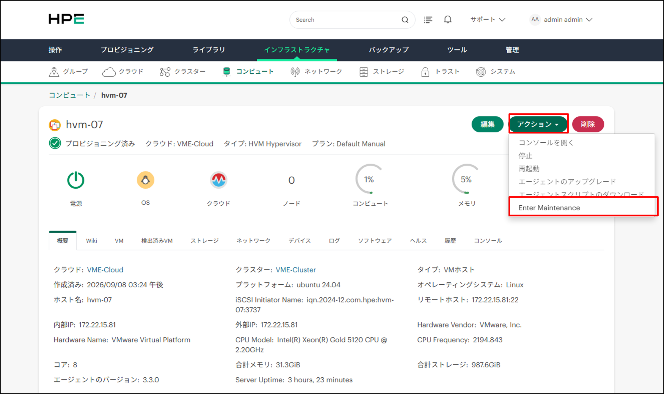Click the notification bell icon

point(448,20)
